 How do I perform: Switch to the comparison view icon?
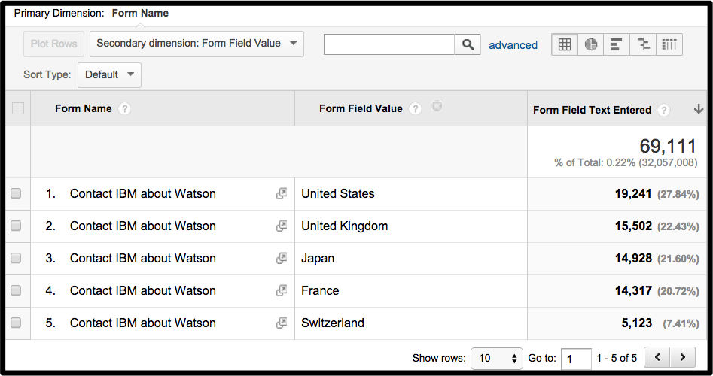[x=643, y=44]
